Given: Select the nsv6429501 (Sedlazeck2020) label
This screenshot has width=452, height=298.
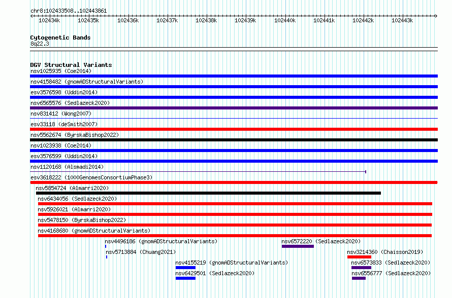Looking at the screenshot, I should (x=215, y=273).
